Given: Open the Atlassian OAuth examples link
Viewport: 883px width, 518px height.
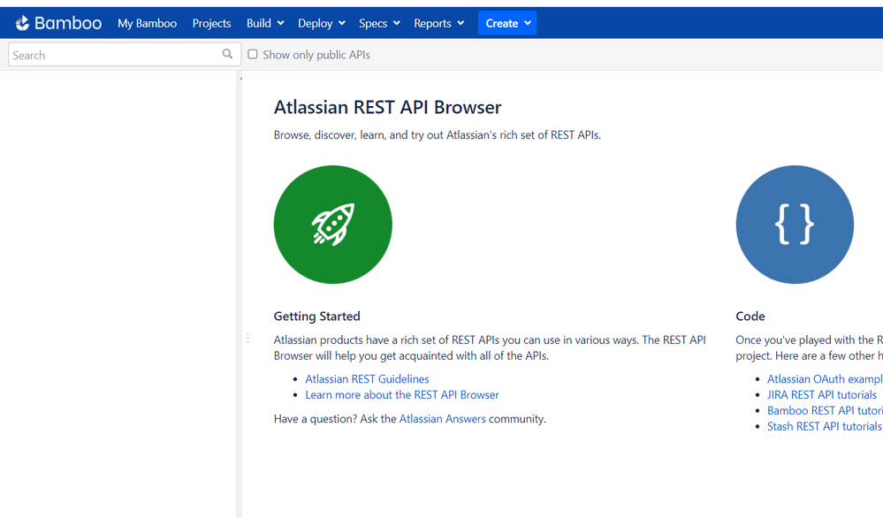Looking at the screenshot, I should click(x=825, y=379).
